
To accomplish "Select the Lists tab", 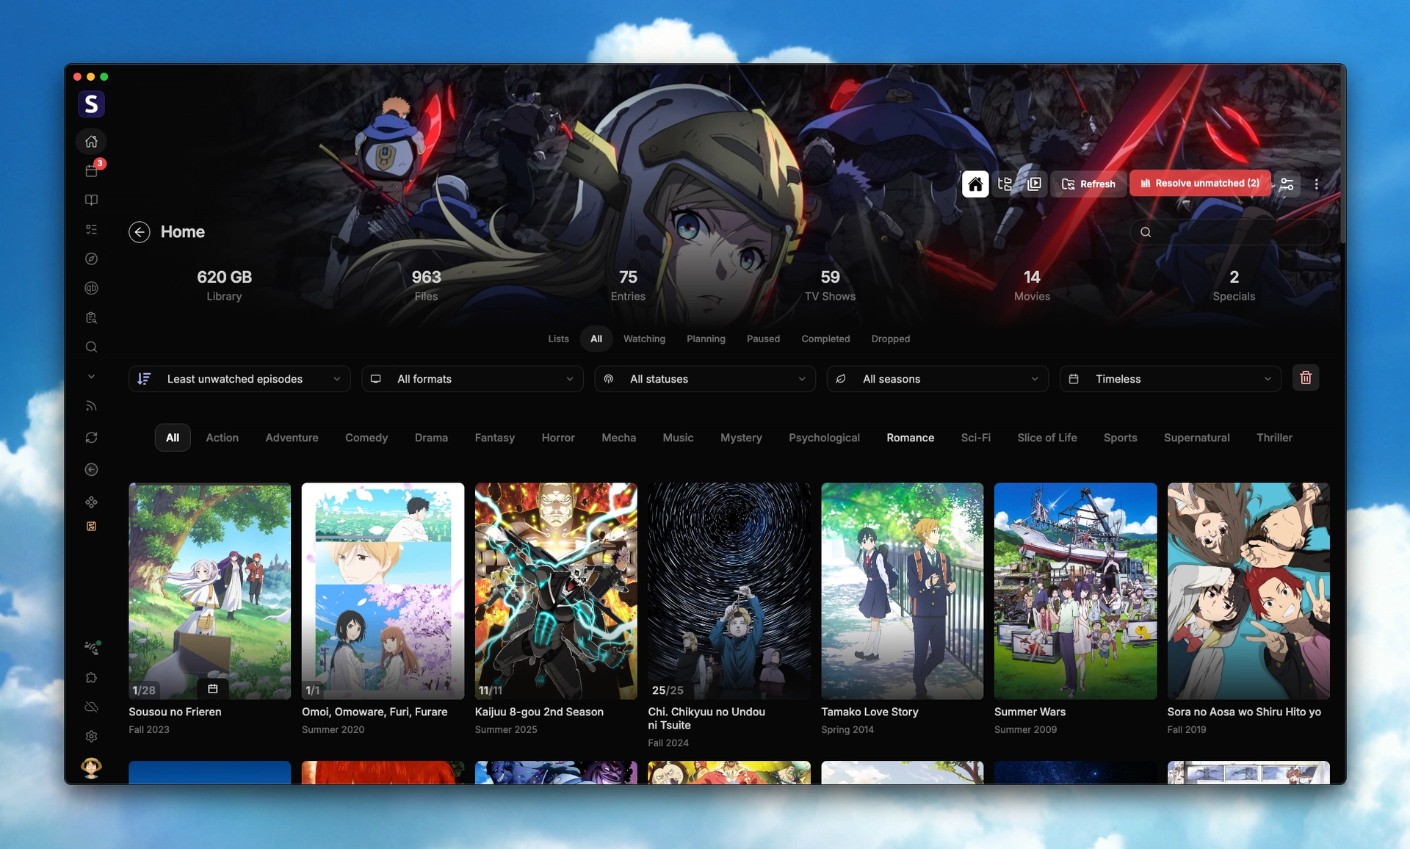I will tap(558, 339).
